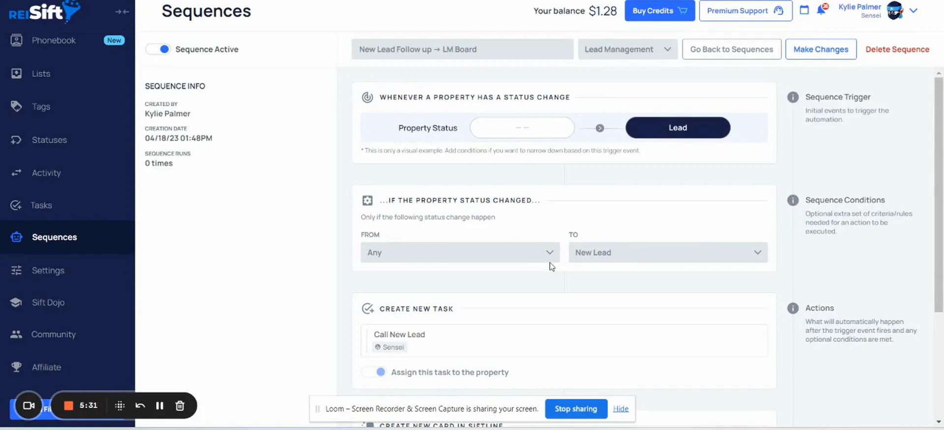This screenshot has height=430, width=944.
Task: Toggle the Sequence Active switch
Action: pos(158,49)
